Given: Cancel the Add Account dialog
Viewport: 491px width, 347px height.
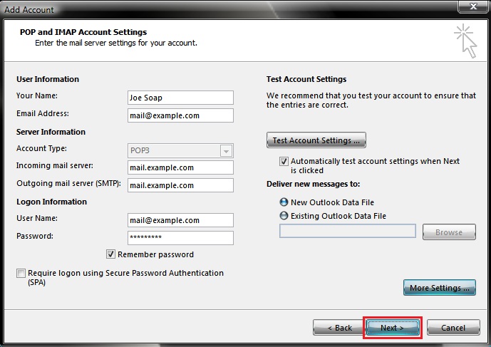Looking at the screenshot, I should 453,328.
